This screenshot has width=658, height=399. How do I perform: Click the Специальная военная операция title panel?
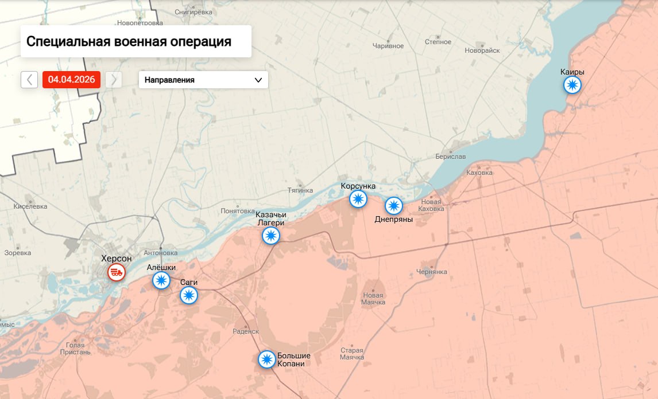(x=129, y=41)
